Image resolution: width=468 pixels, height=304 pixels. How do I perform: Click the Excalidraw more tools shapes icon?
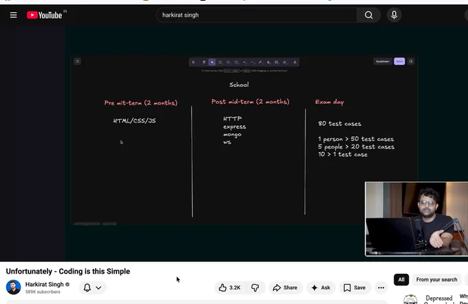point(295,62)
